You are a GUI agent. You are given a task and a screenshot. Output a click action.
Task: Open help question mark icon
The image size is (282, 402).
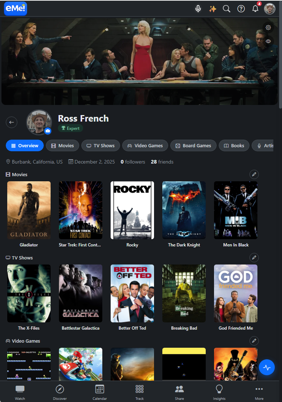(241, 9)
